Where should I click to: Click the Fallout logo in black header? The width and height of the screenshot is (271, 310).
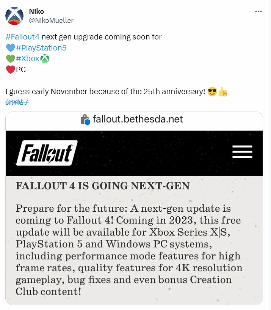point(47,153)
